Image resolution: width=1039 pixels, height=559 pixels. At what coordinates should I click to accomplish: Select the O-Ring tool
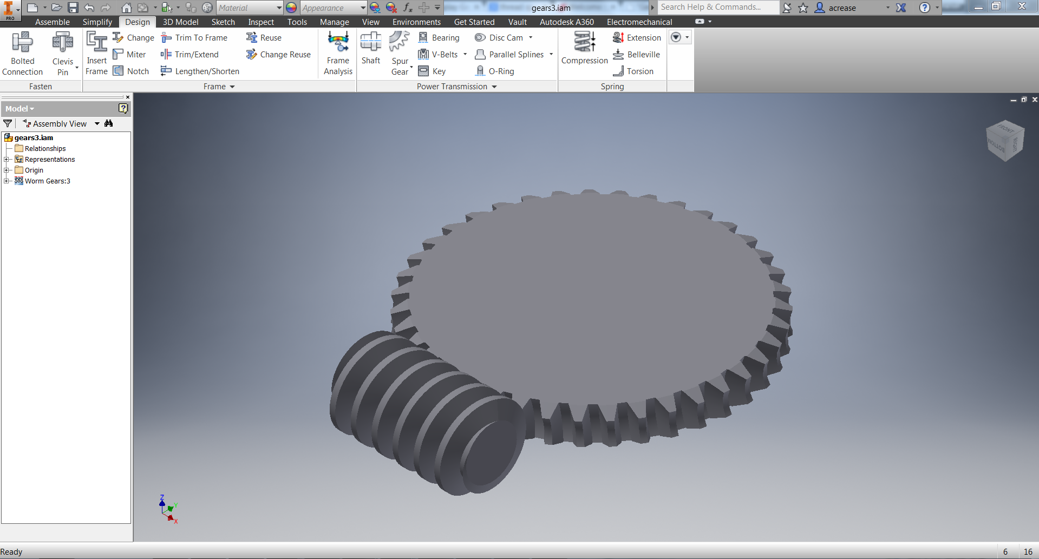click(x=494, y=71)
